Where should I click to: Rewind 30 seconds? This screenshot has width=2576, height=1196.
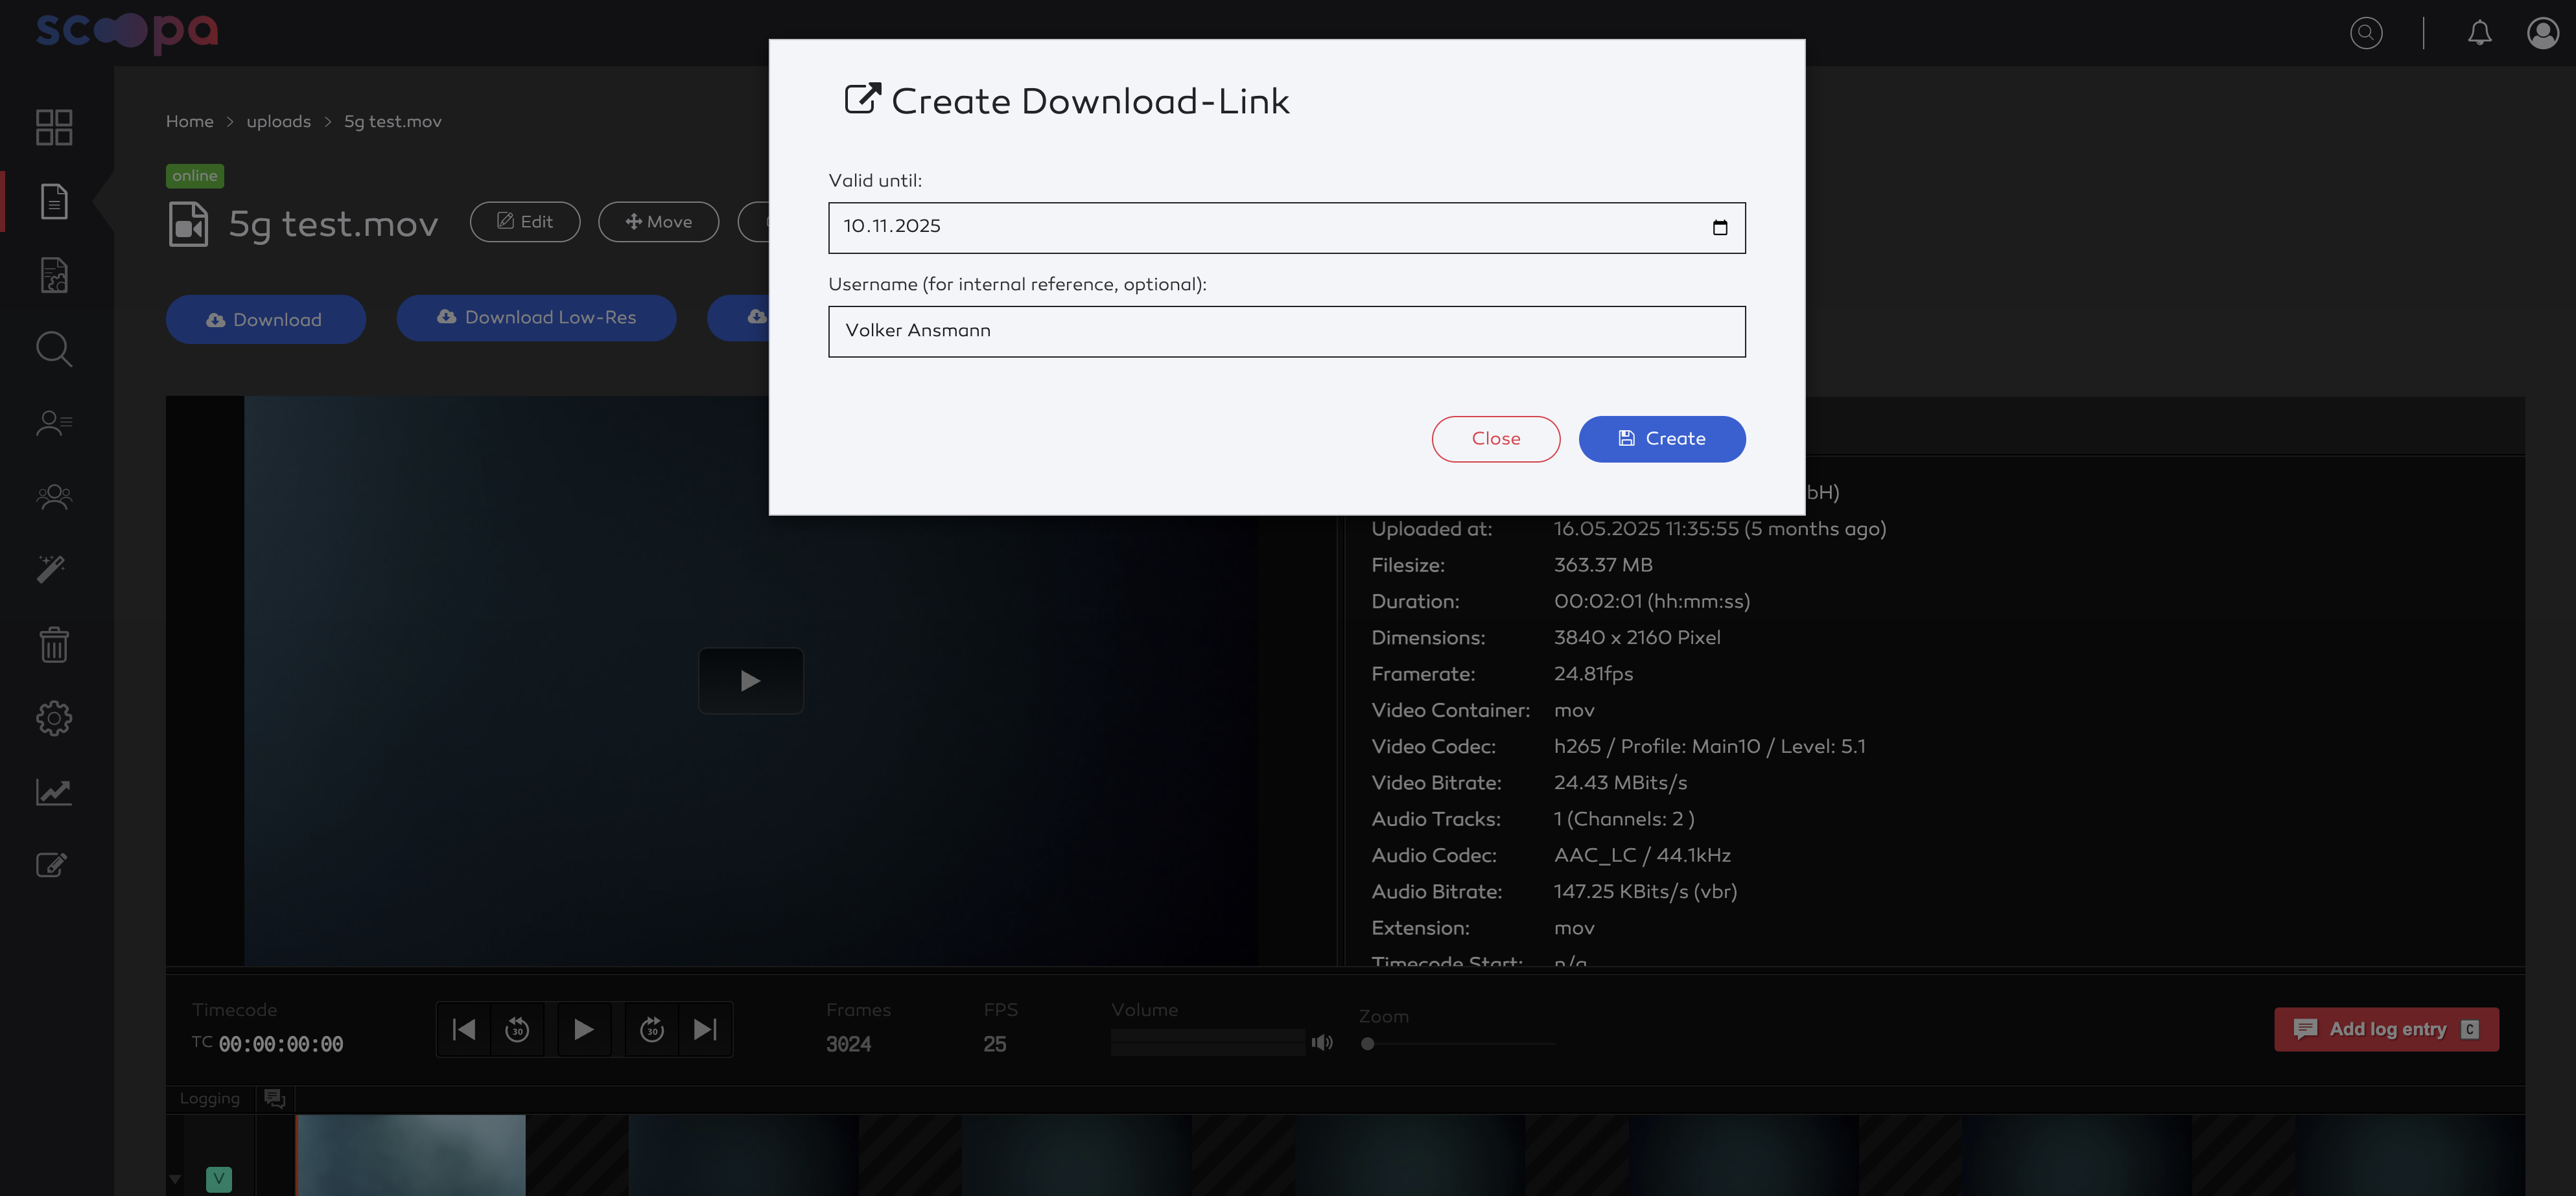[x=517, y=1029]
